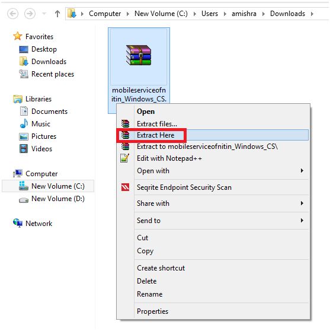
Task: Click the Libraries folder icon
Action: (x=18, y=99)
